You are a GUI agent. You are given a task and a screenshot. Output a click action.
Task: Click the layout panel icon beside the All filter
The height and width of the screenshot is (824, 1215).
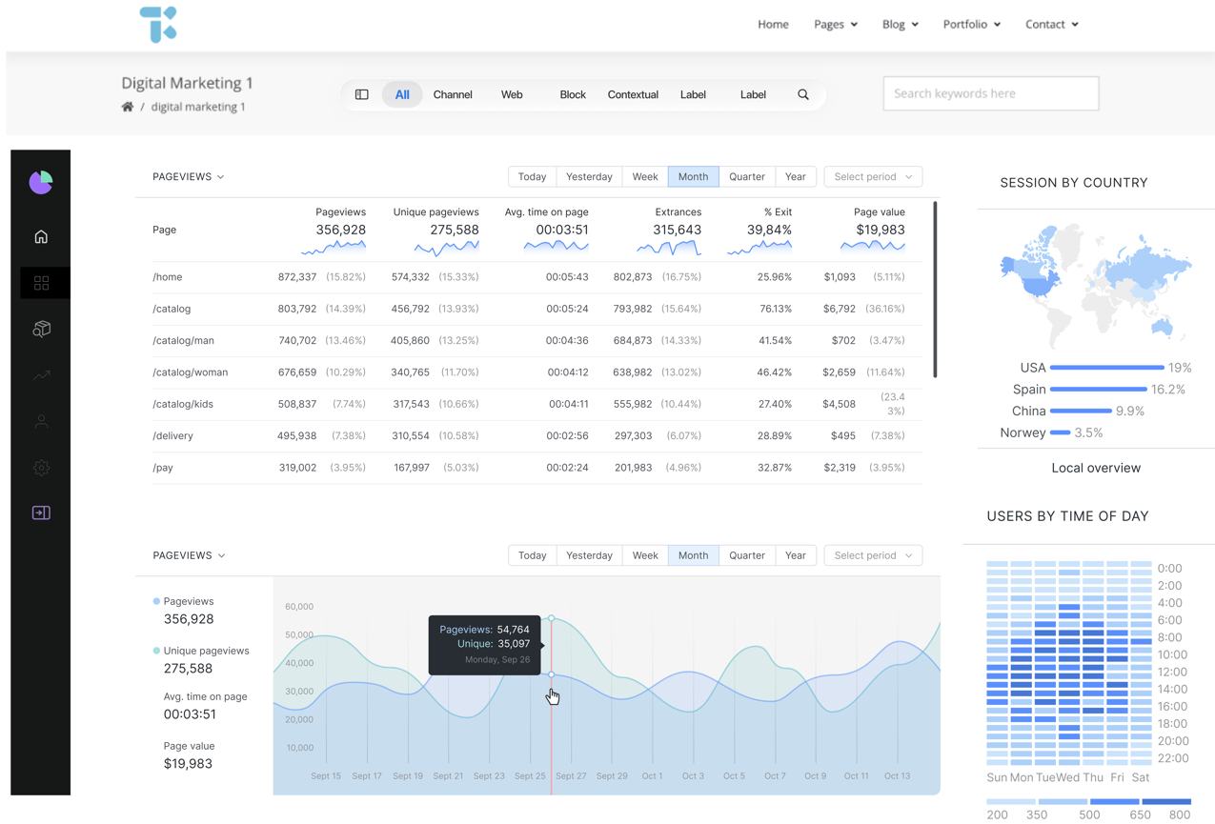(362, 95)
